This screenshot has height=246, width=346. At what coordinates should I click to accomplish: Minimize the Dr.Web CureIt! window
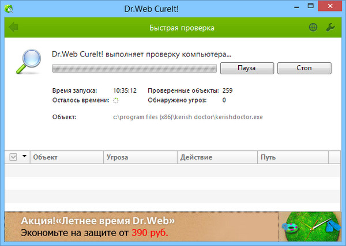pyautogui.click(x=296, y=7)
